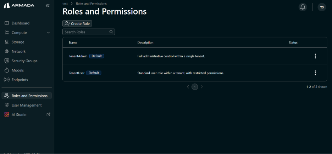Image resolution: width=332 pixels, height=154 pixels.
Task: Expand the Compute menu chevron
Action: 49,33
